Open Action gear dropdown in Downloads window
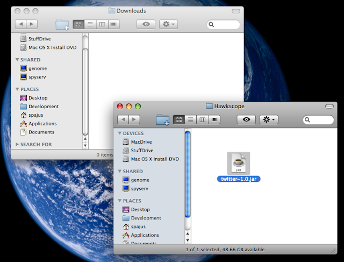Screen dimensions: 344x262 pyautogui.click(x=168, y=24)
